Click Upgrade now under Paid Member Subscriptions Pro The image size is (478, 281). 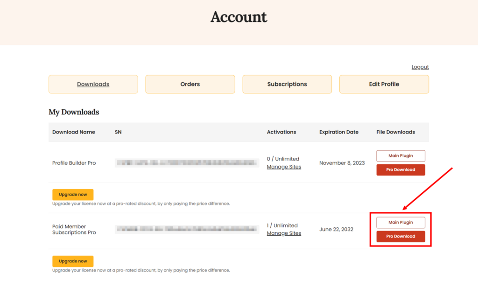pos(73,261)
